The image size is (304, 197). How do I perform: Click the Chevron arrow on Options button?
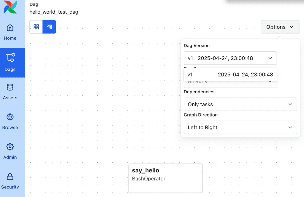point(292,27)
